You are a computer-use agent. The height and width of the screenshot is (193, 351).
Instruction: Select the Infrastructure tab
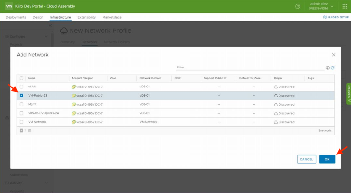click(x=61, y=17)
